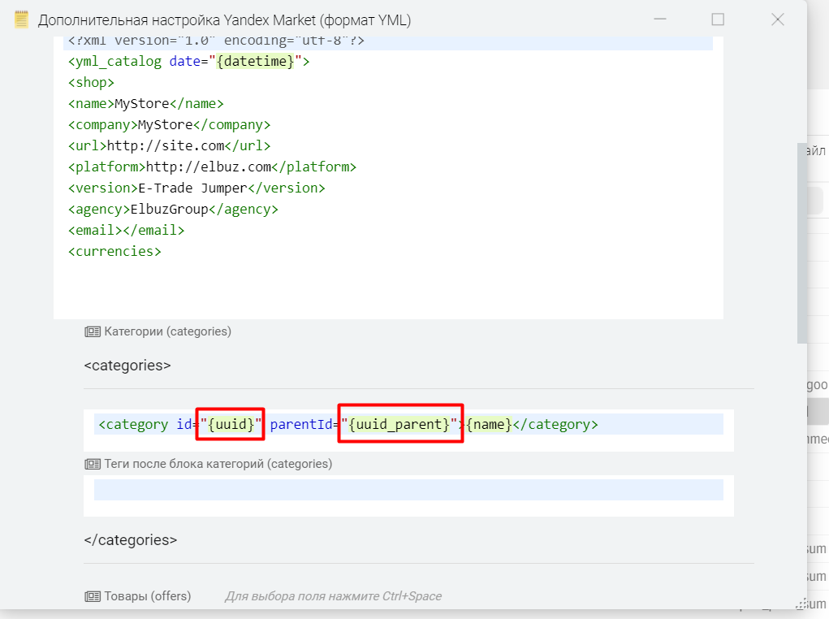Click the Товары (offers) section icon
Viewport: 829px width, 619px height.
click(x=93, y=596)
